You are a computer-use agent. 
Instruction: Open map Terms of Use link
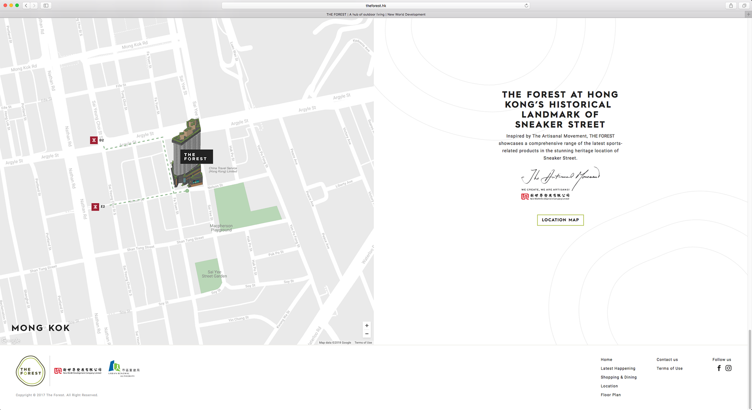[x=363, y=343]
